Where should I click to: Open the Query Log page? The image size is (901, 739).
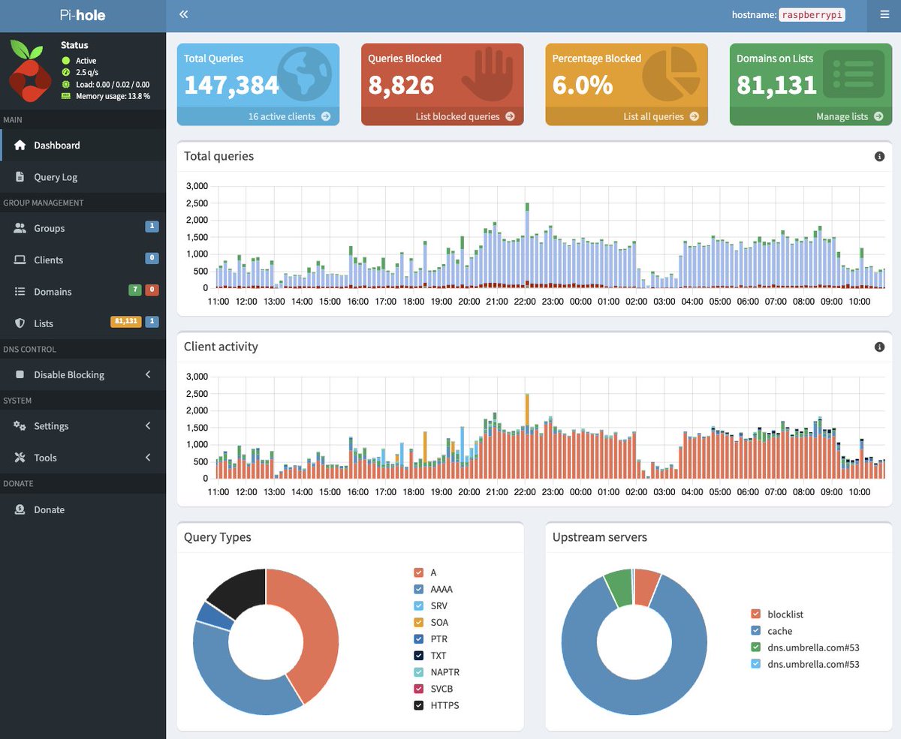83,177
